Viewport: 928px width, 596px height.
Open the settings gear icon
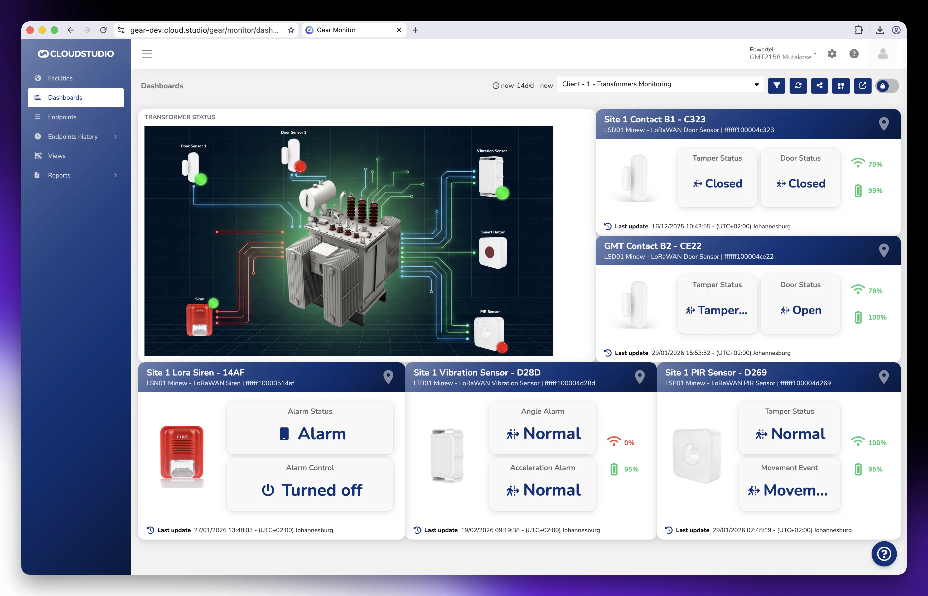832,54
